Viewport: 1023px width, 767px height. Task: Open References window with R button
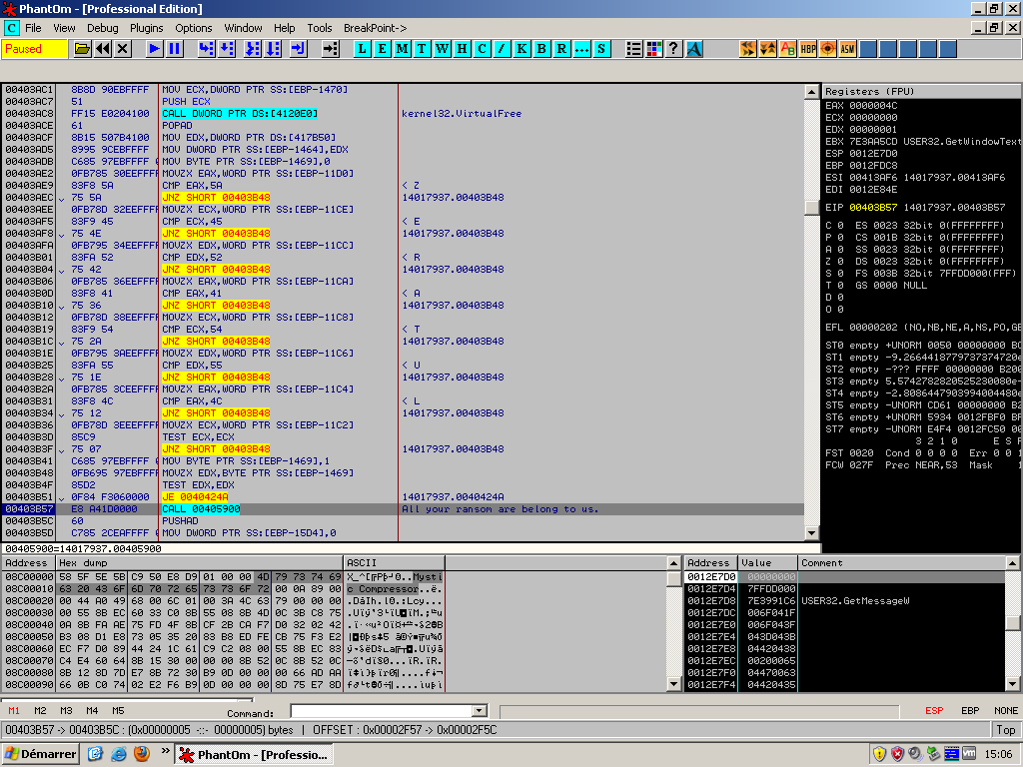pyautogui.click(x=561, y=49)
